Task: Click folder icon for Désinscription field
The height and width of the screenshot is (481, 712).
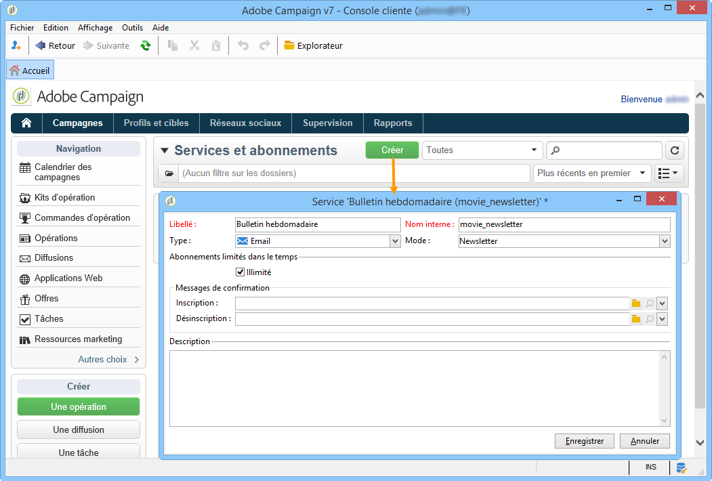Action: 636,319
